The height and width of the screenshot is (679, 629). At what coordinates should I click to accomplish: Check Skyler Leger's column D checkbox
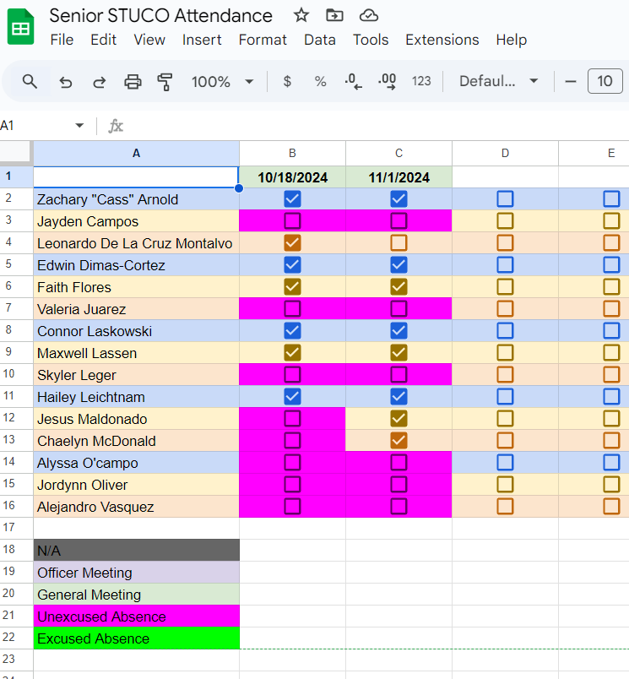coord(505,375)
